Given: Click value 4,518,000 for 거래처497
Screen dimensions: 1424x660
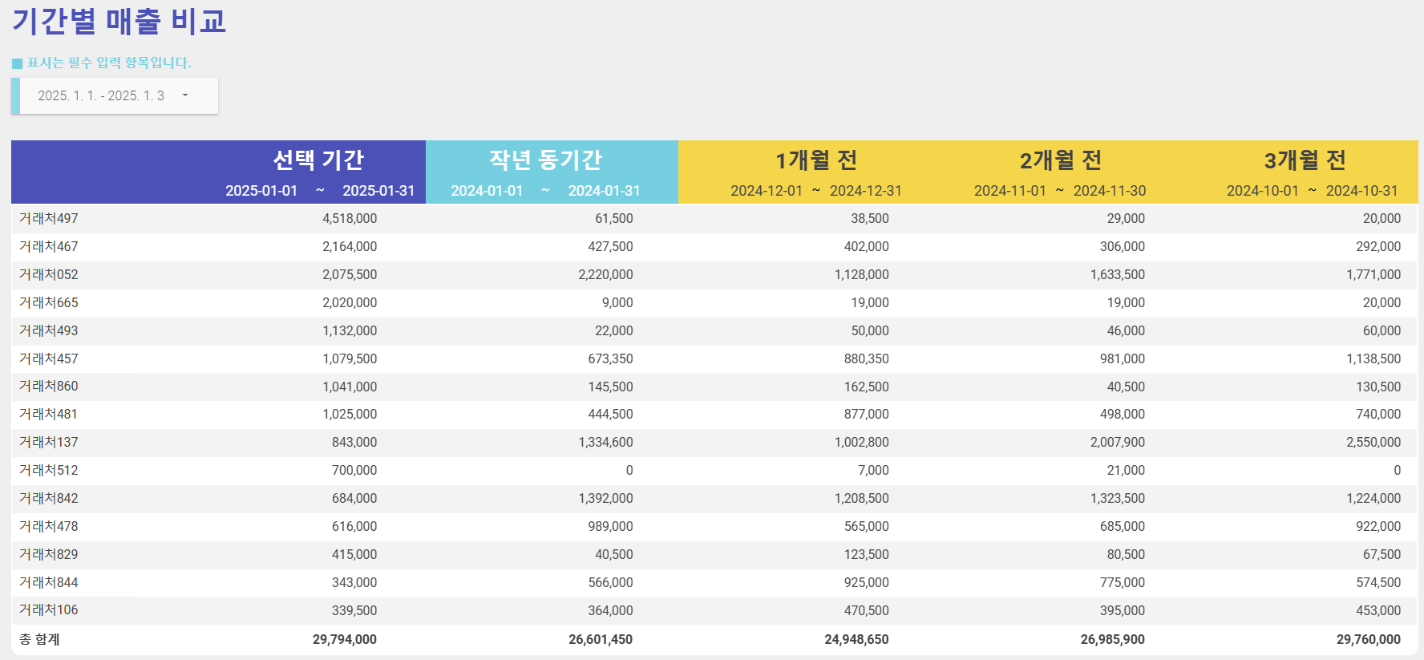Looking at the screenshot, I should point(350,219).
